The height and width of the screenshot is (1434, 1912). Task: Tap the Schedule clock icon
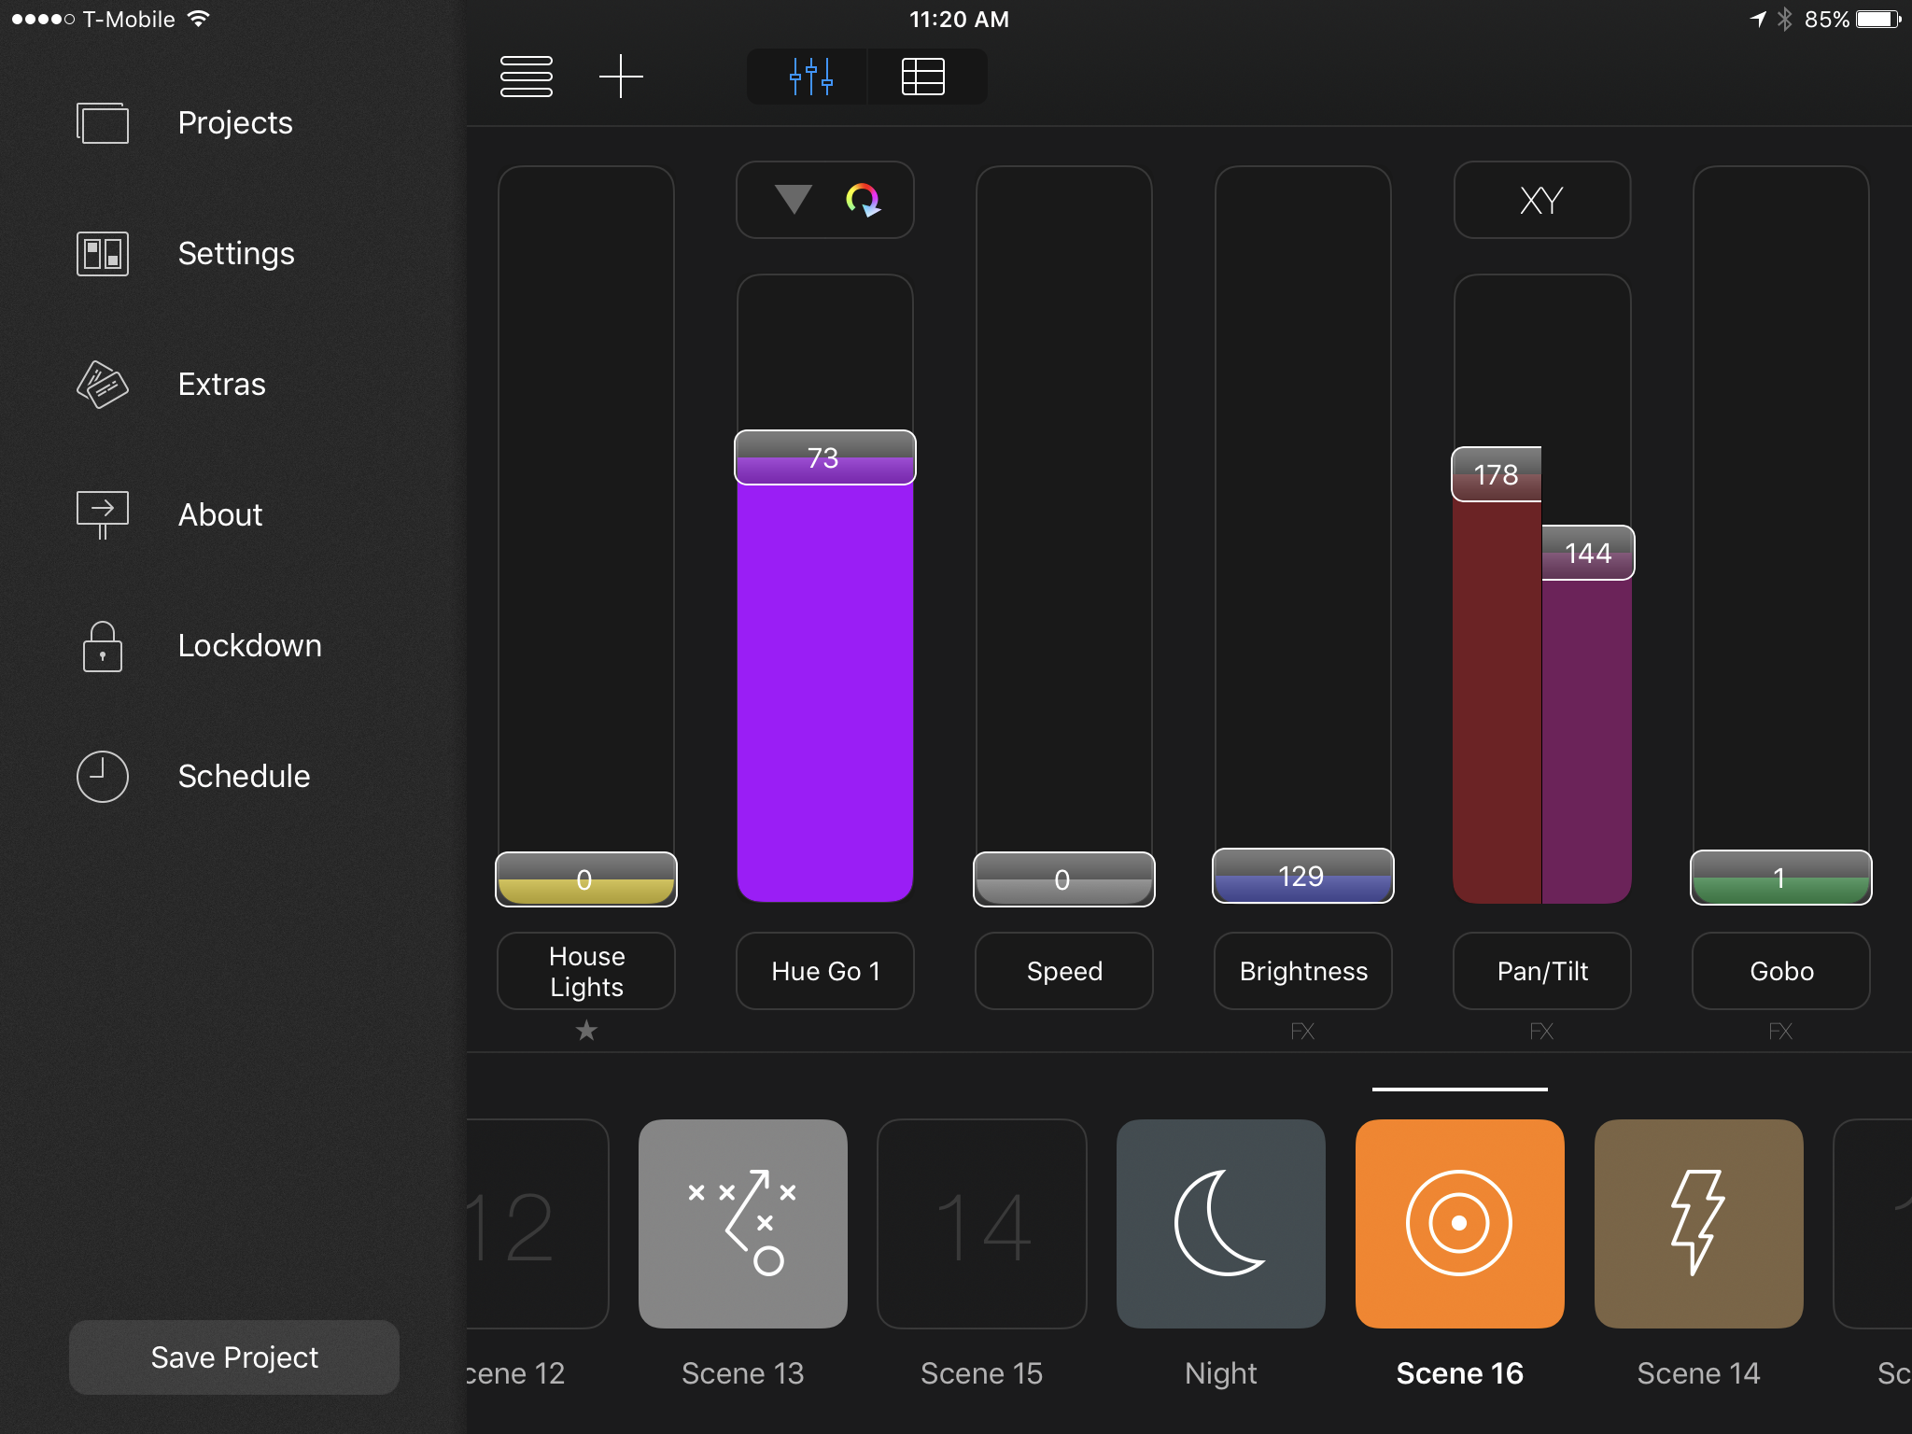point(103,777)
